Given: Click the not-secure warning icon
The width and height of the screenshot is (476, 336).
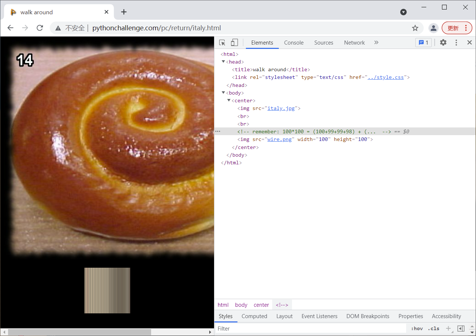Looking at the screenshot, I should 58,28.
